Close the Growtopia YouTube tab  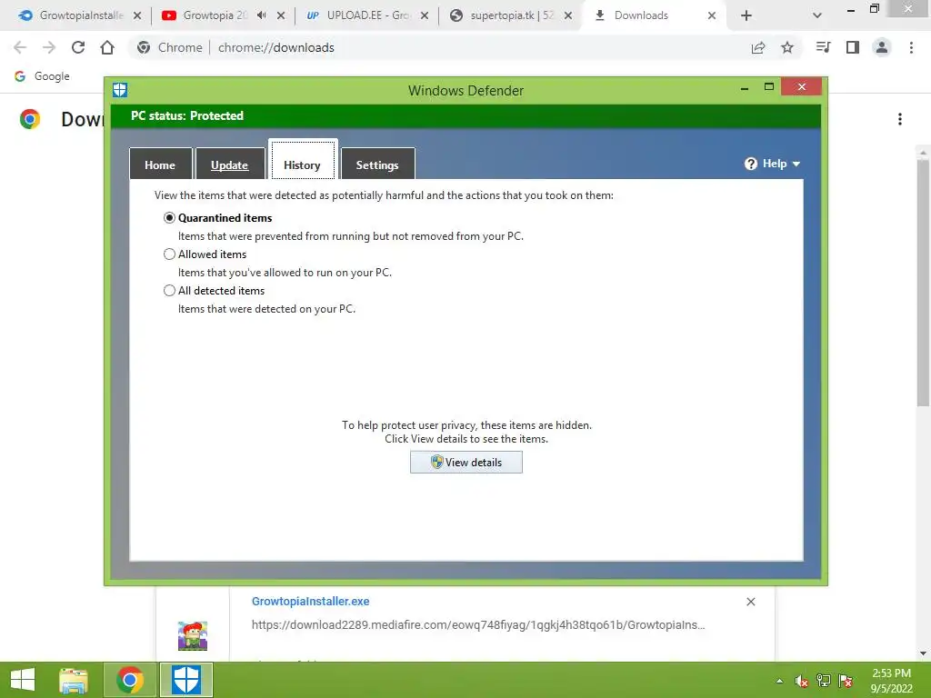(x=281, y=15)
